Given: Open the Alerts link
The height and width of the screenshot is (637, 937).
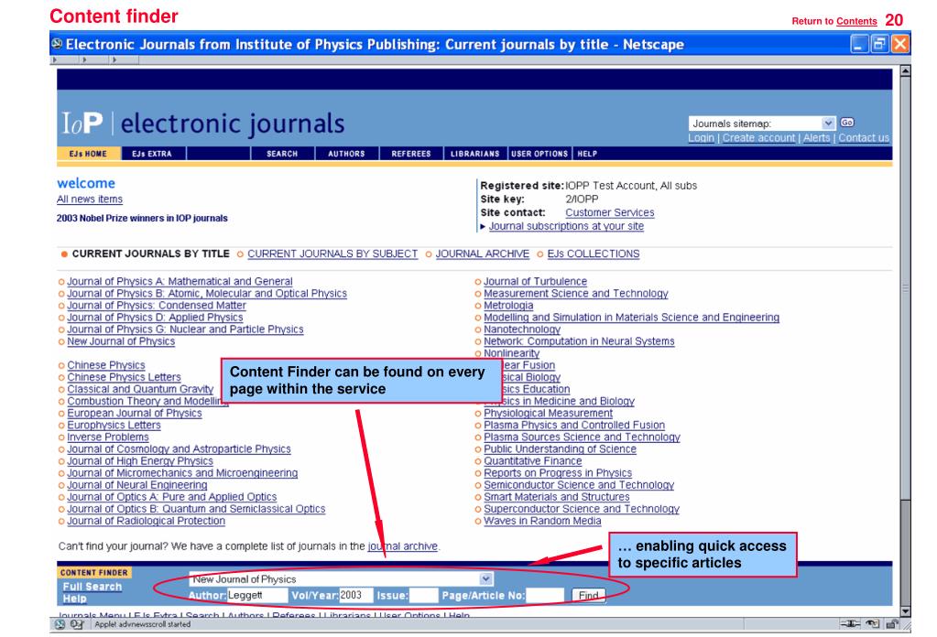Looking at the screenshot, I should tap(816, 138).
